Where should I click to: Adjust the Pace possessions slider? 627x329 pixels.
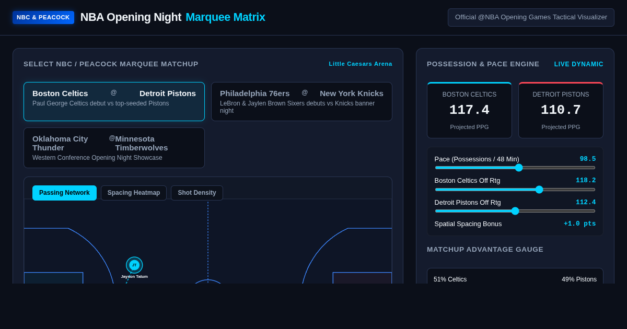[x=515, y=168]
